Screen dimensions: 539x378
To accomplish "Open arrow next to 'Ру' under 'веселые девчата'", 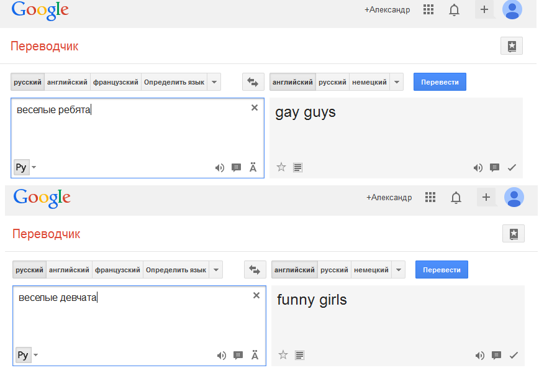I will (36, 355).
